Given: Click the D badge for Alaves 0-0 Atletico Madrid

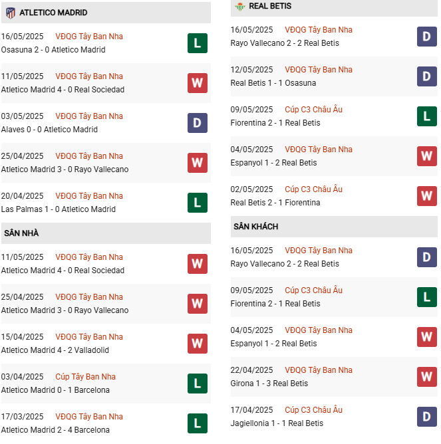Looking at the screenshot, I should pyautogui.click(x=198, y=123).
